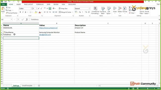Viewport: 161px width, 90px height.
Task: Toggle Wrap Text for the cell
Action: (x=63, y=8)
